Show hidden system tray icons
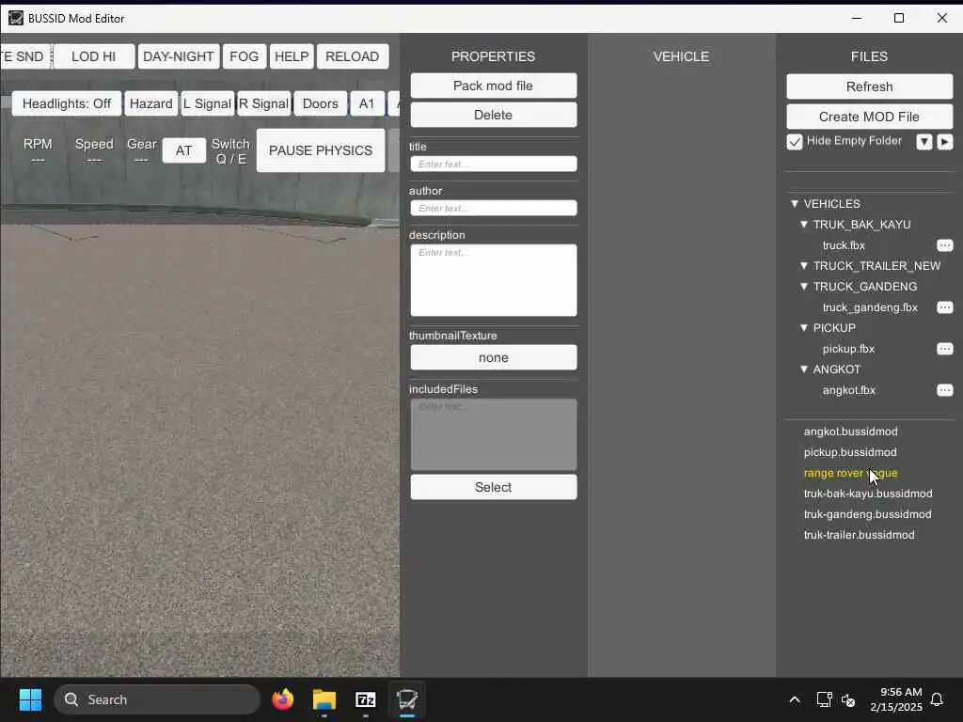 [794, 699]
